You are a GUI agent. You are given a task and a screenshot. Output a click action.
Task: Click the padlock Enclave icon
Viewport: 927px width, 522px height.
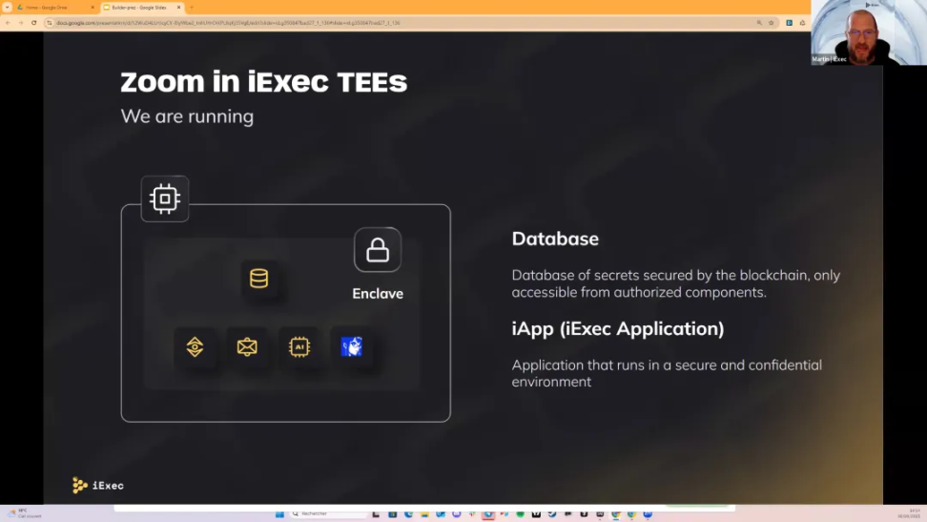click(378, 250)
